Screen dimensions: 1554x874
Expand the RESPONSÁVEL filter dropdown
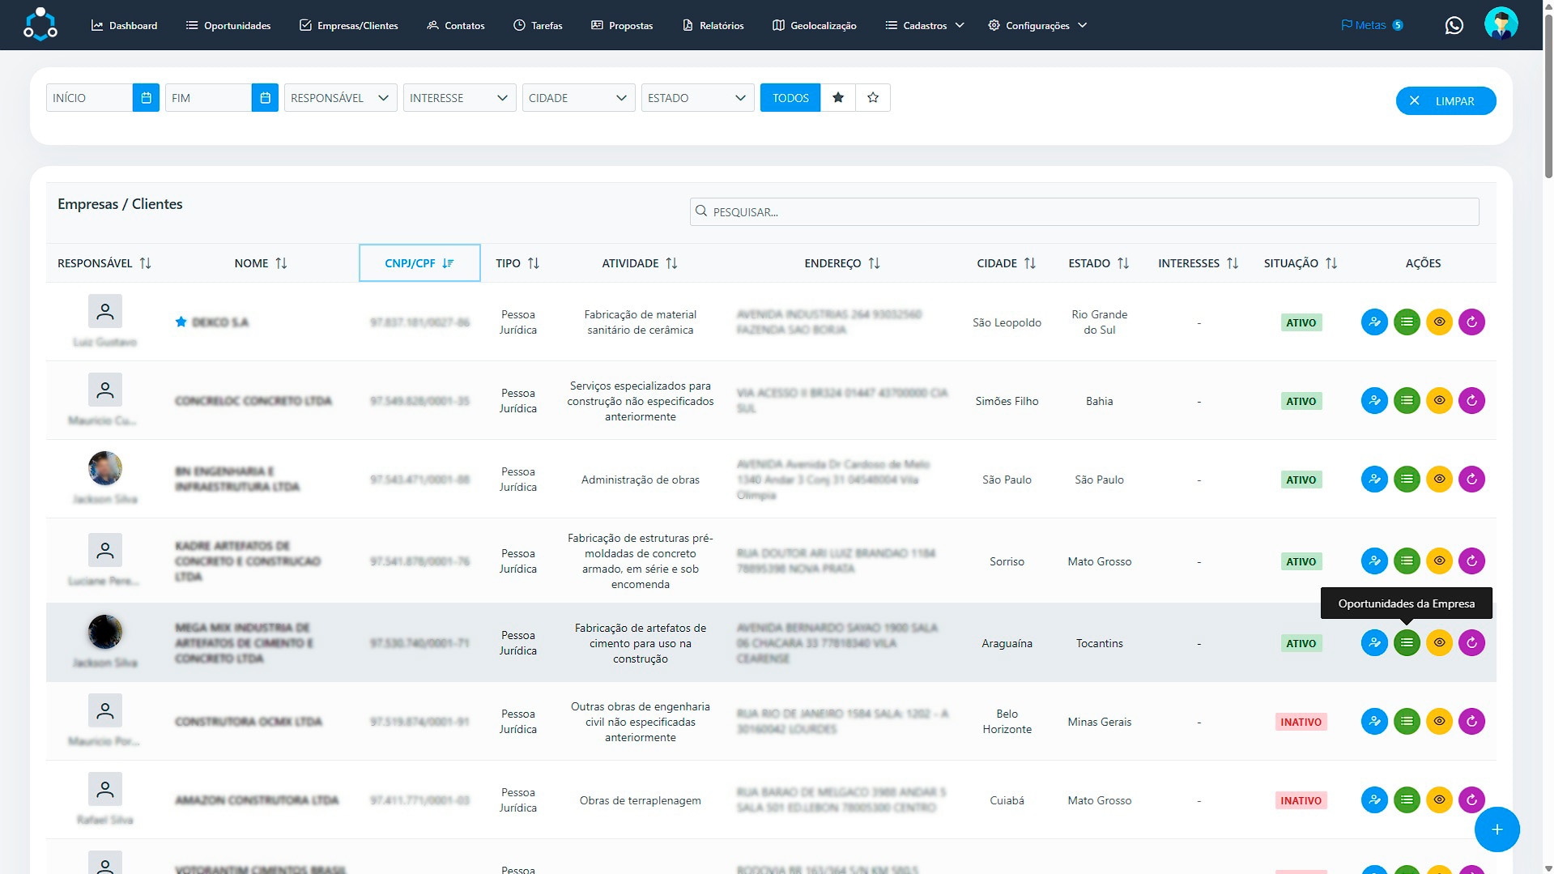(x=340, y=98)
